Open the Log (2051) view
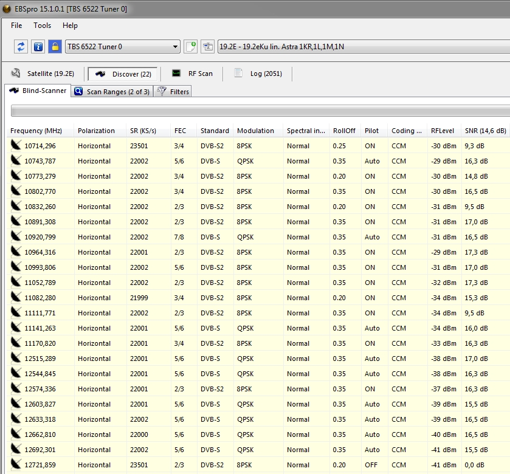This screenshot has width=510, height=474. click(258, 74)
